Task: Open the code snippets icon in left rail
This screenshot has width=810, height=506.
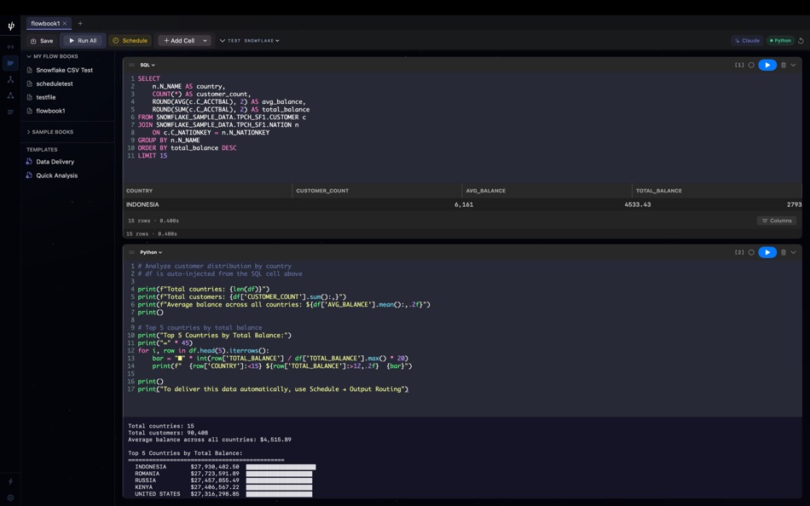Action: coord(10,47)
